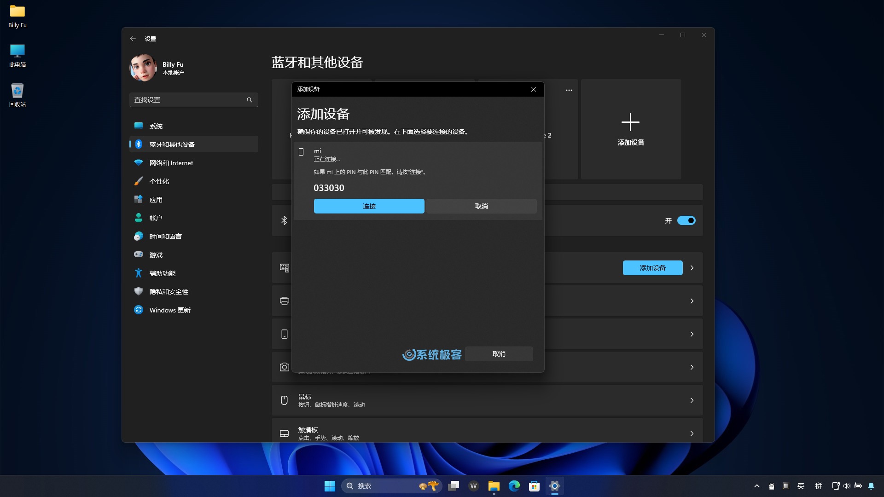
Task: Click the PIN 033030 text
Action: click(329, 188)
